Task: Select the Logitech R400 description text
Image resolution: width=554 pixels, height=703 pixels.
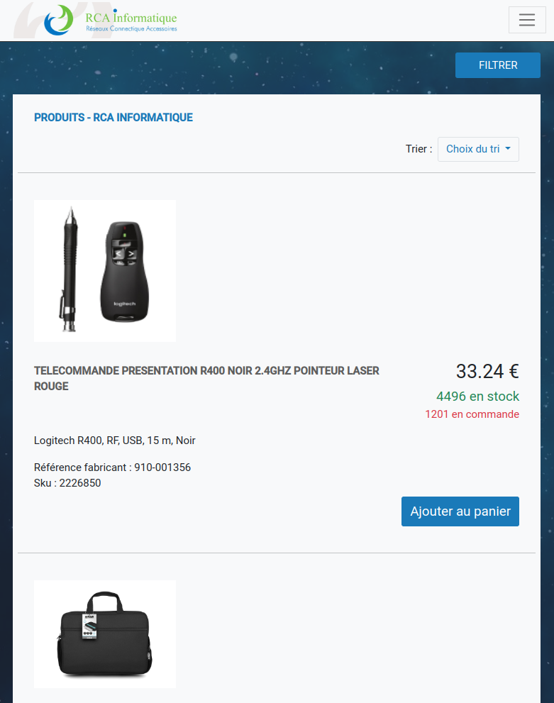Action: pyautogui.click(x=115, y=441)
